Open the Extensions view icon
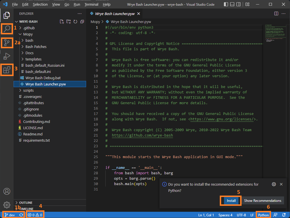The image size is (290, 218). click(7, 70)
